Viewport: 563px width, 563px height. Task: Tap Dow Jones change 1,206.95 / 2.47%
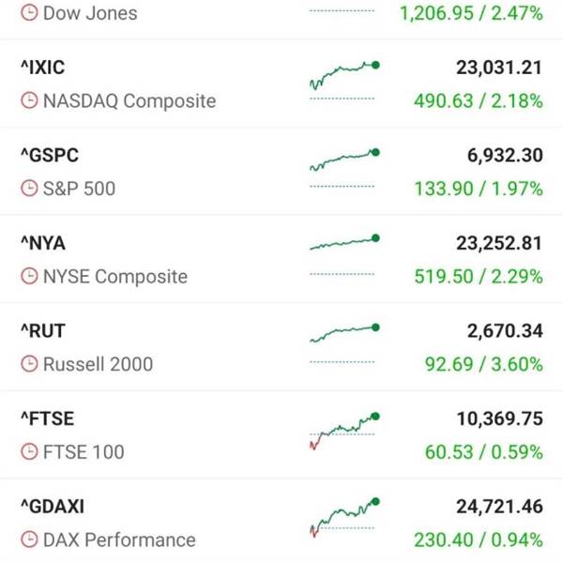[x=470, y=13]
